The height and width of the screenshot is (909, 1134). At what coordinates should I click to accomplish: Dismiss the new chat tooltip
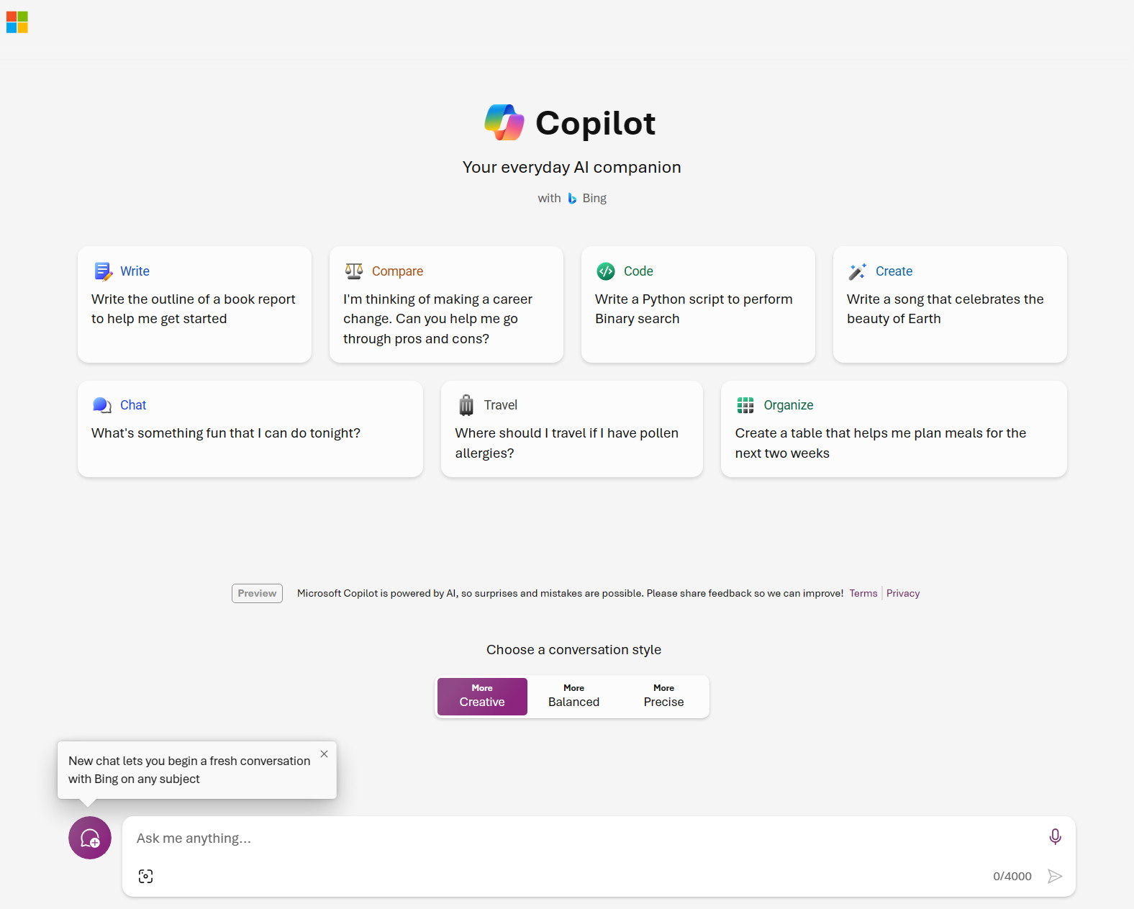point(324,754)
